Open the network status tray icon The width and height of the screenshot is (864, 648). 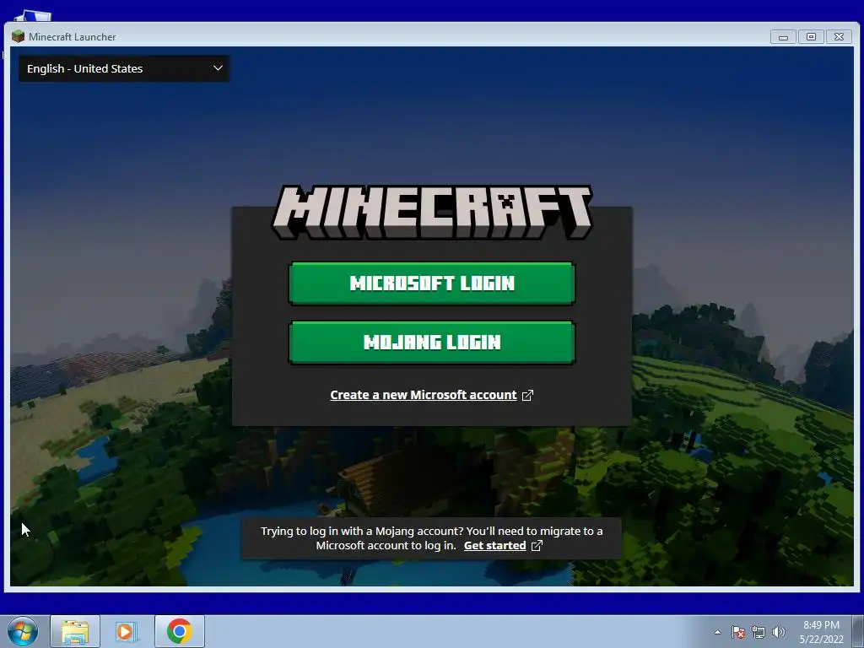(x=759, y=632)
